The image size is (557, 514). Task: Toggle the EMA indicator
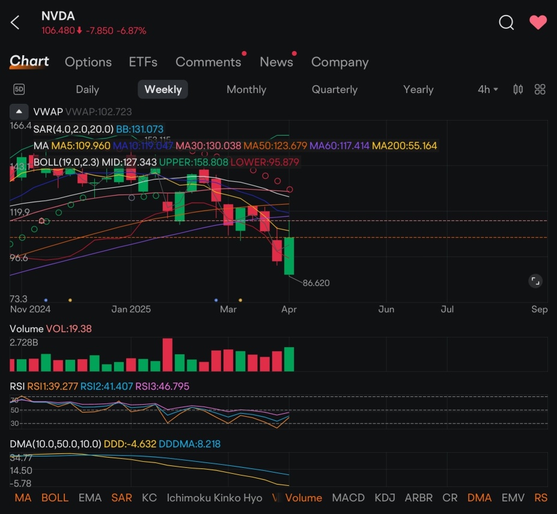coord(90,498)
